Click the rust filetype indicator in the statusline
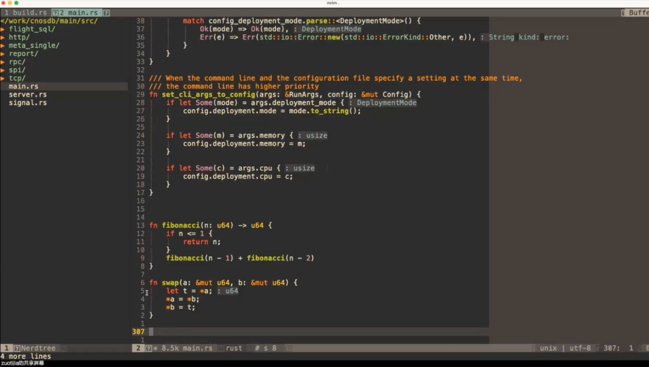 coord(234,348)
